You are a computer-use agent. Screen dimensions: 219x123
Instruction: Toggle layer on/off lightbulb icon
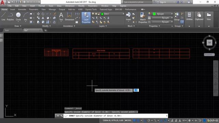[93, 14]
